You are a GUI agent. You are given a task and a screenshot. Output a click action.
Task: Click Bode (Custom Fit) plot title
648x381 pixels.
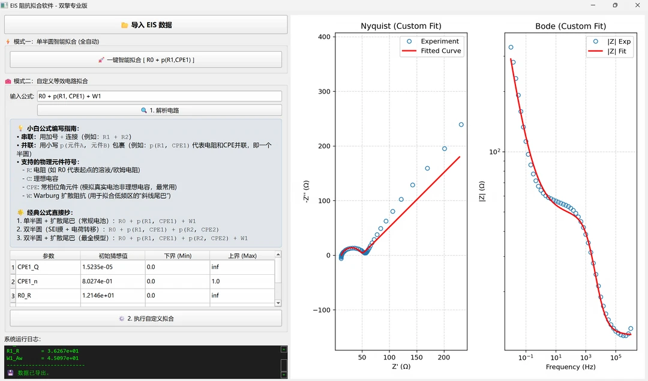[x=571, y=26]
